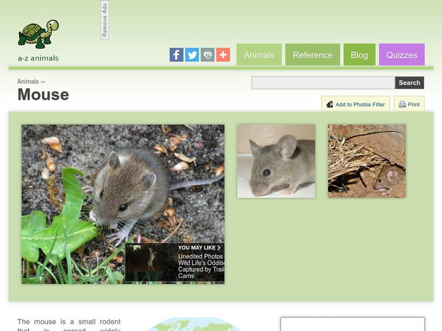The width and height of the screenshot is (442, 331).
Task: Click the 'The mouse is a small rodent' text
Action: (x=69, y=322)
